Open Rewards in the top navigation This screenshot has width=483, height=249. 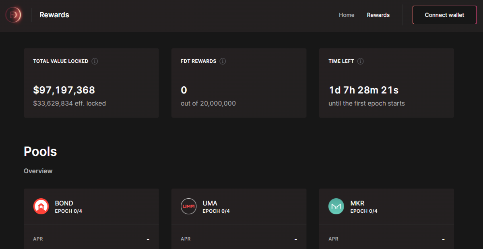point(378,15)
